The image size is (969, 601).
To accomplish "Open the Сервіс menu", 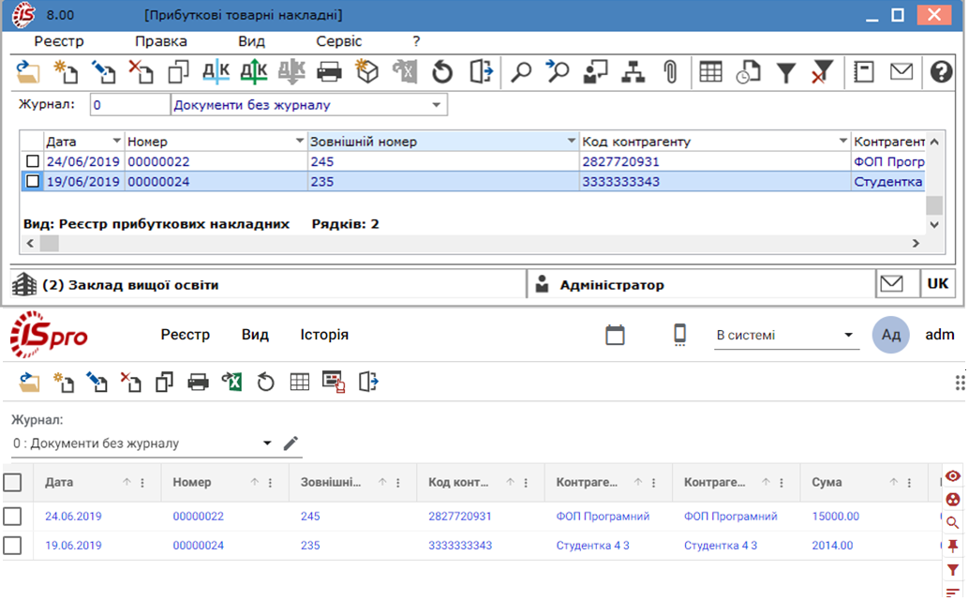I will pos(338,41).
